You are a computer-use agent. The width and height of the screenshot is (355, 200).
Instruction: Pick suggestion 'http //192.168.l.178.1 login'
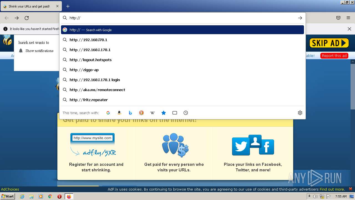(x=182, y=80)
